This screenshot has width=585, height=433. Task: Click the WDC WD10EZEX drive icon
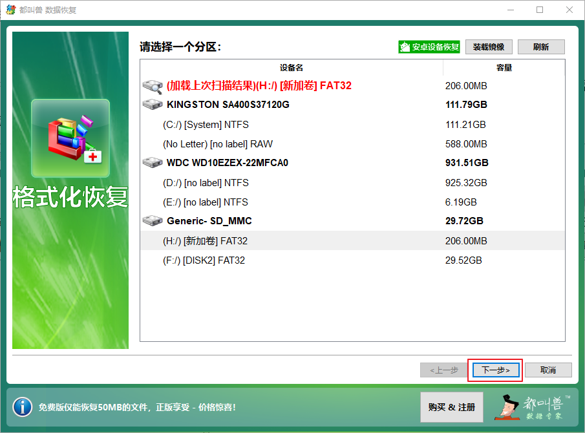click(x=153, y=163)
